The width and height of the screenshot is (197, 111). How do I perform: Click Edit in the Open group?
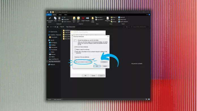(x=113, y=20)
